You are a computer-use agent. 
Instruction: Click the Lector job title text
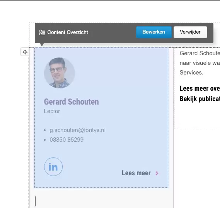tap(52, 111)
